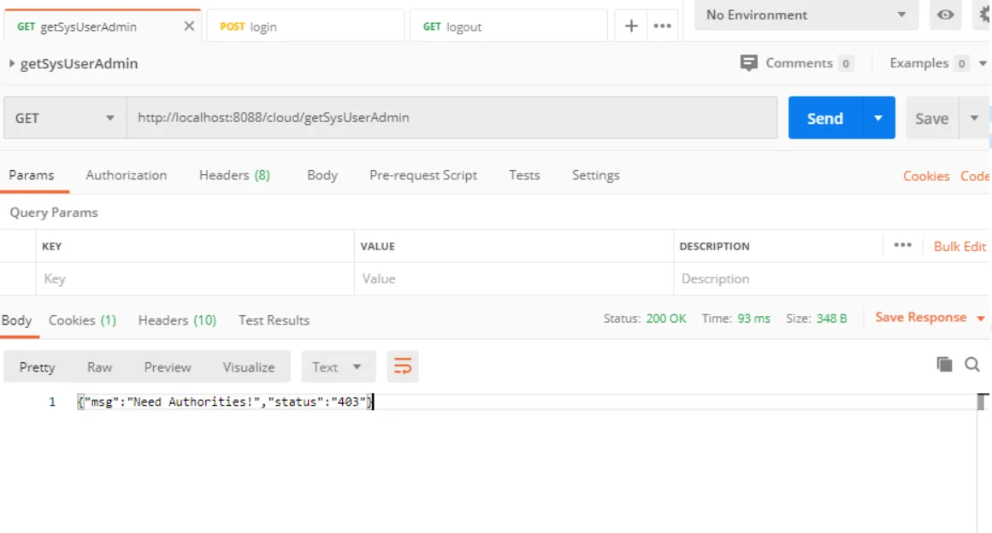This screenshot has width=992, height=533.
Task: Click the response JSON line 1 text
Action: point(225,401)
